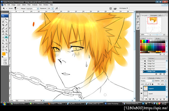Image resolution: width=169 pixels, height=111 pixels.
Task: Select the Paint Bucket tool
Action: 6,34
